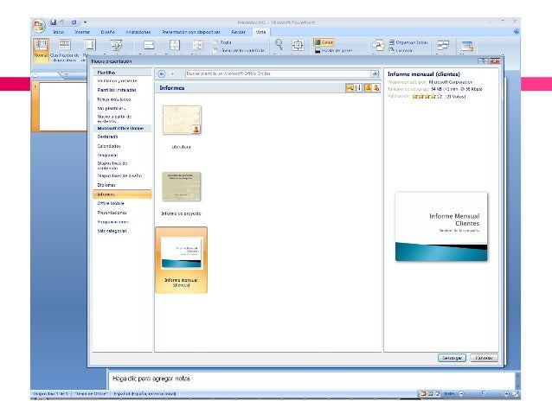Toggle the Regla checkbox
The width and height of the screenshot is (552, 414).
(215, 42)
